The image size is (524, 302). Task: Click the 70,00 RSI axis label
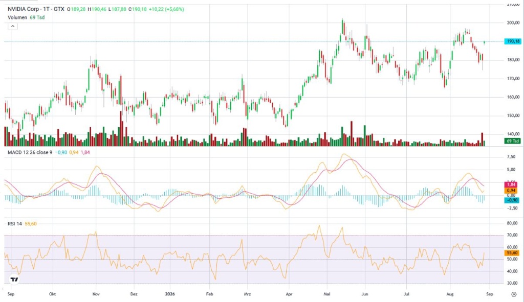pyautogui.click(x=512, y=235)
